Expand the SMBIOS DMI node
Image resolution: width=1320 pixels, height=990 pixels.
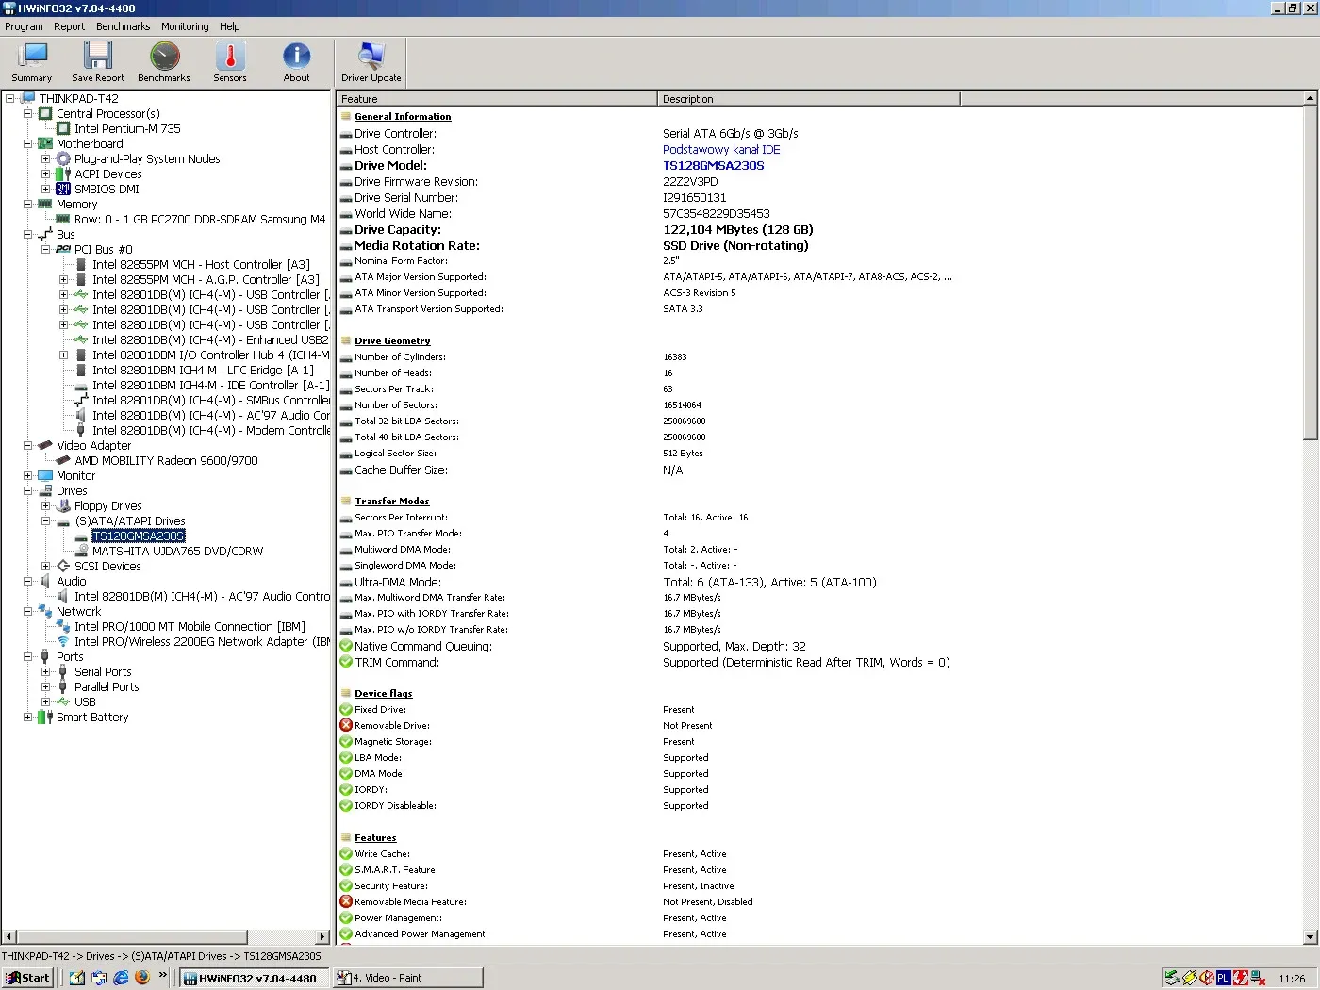[x=46, y=190]
